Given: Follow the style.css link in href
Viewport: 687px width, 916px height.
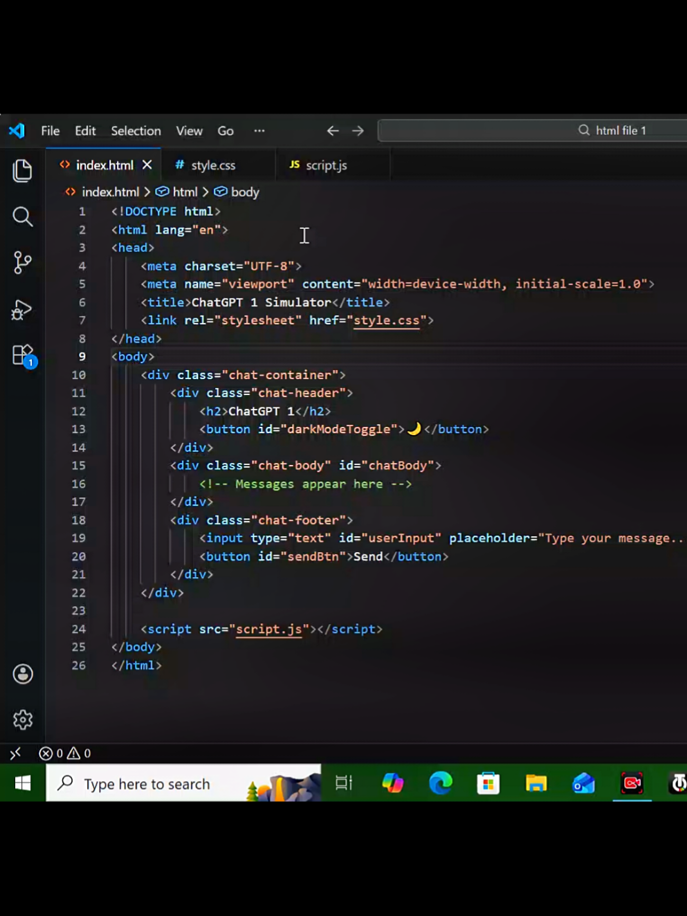Looking at the screenshot, I should (386, 320).
